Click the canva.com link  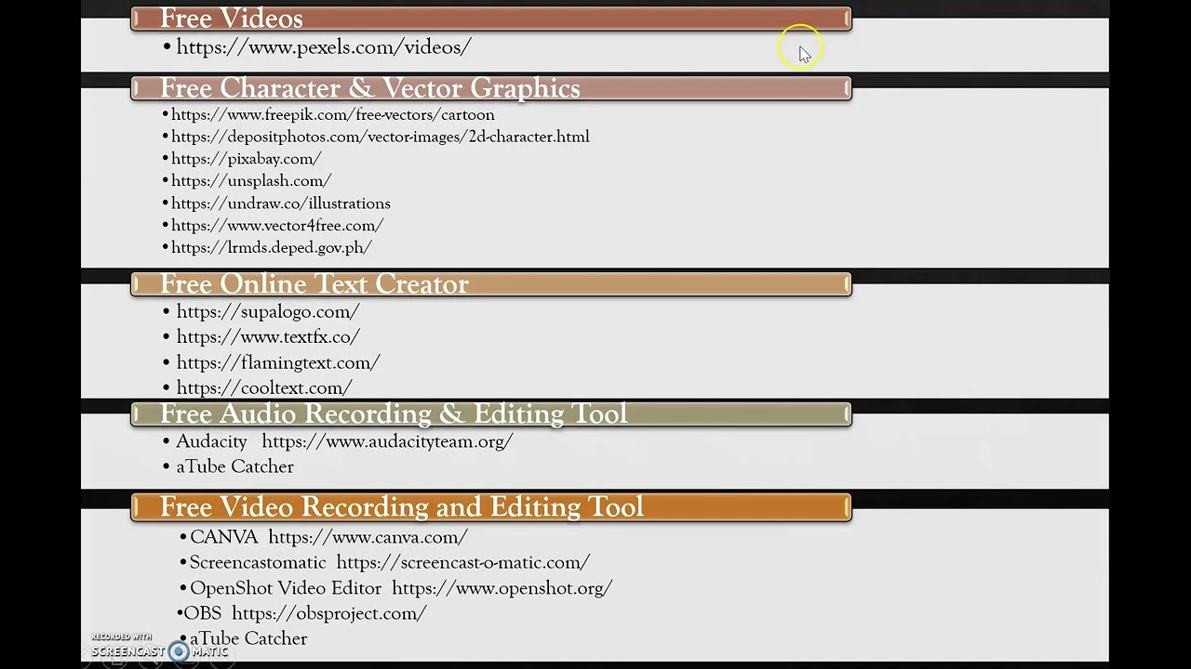(368, 537)
